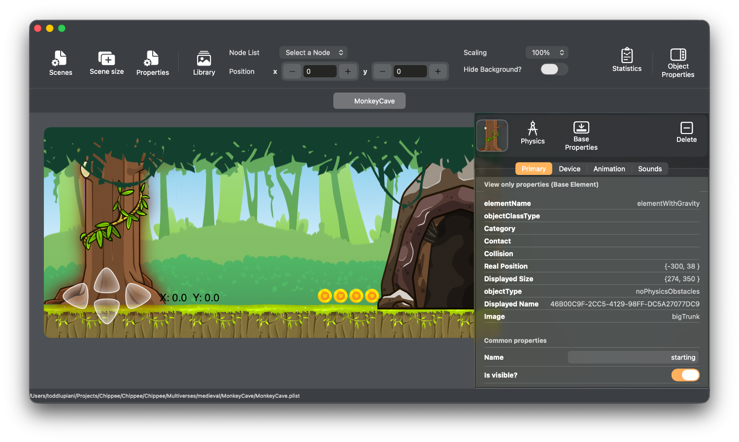The width and height of the screenshot is (739, 442).
Task: Switch to the Device tab
Action: (x=570, y=169)
